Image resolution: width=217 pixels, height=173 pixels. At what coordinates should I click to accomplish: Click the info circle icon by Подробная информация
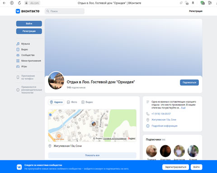pos(148,126)
